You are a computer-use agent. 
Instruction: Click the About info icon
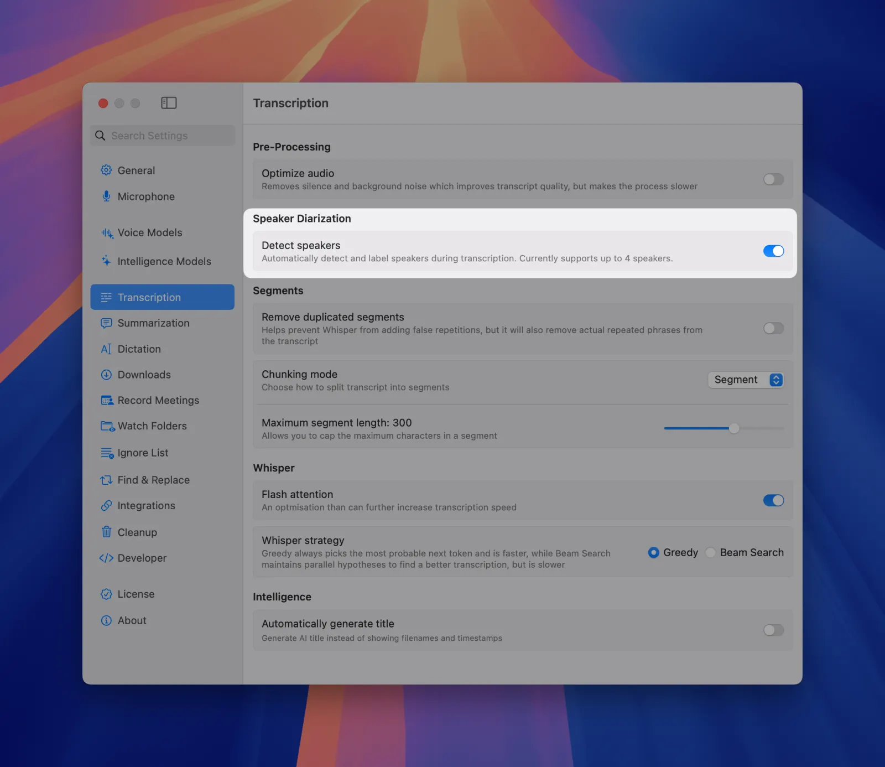point(106,620)
